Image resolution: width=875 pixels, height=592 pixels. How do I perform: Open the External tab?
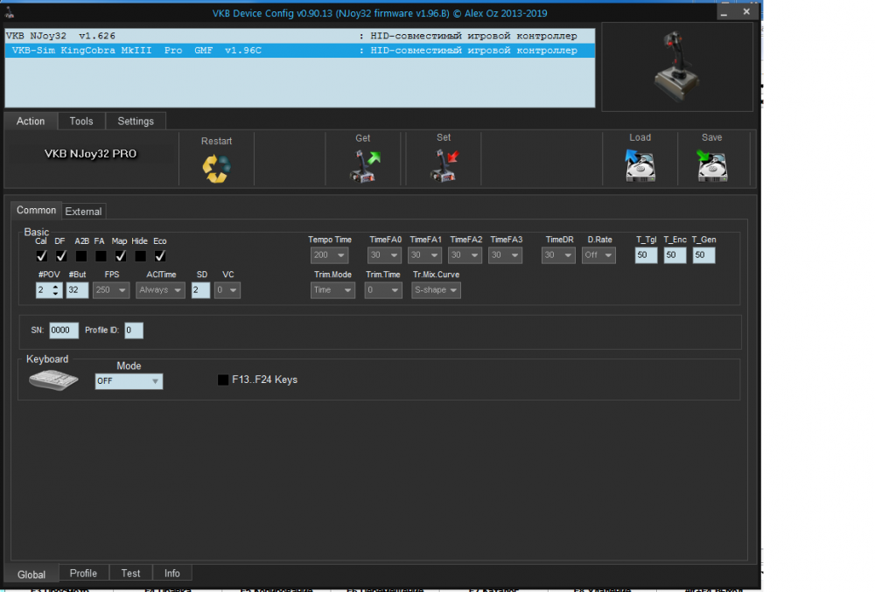(84, 211)
